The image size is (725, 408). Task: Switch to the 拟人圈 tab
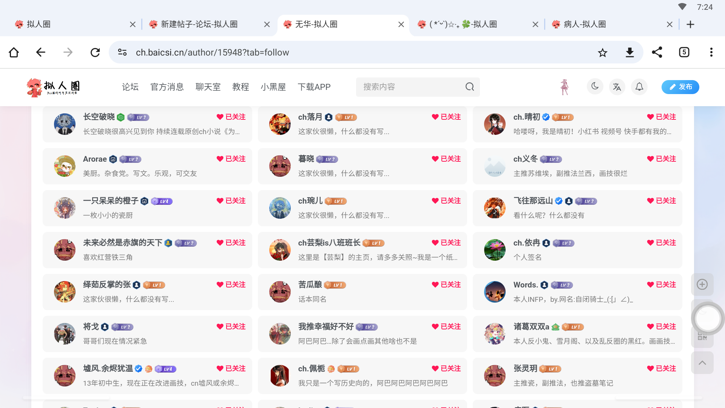click(72, 24)
